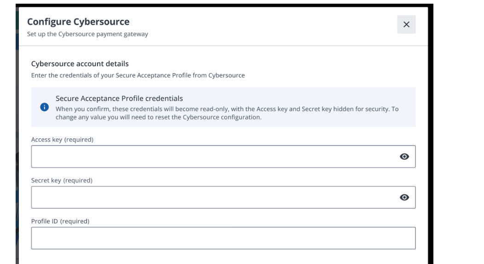Focus the Access key input field
Viewport: 484px width, 264px height.
(212, 157)
